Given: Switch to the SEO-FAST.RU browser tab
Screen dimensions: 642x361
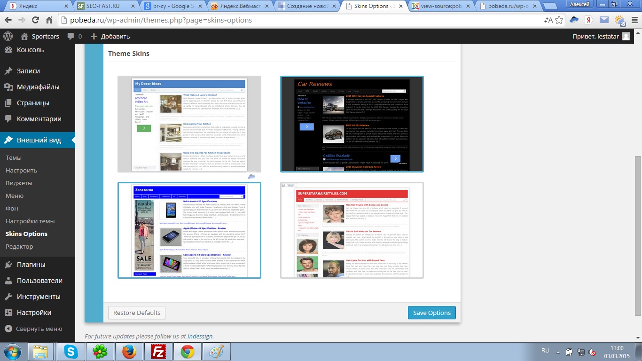Looking at the screenshot, I should click(106, 6).
